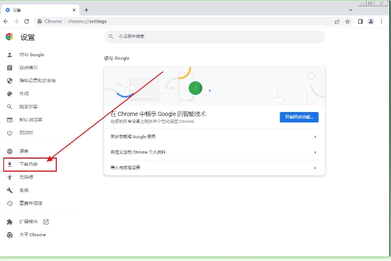Go back using the browser back arrow
This screenshot has height=261, width=391.
(6, 22)
